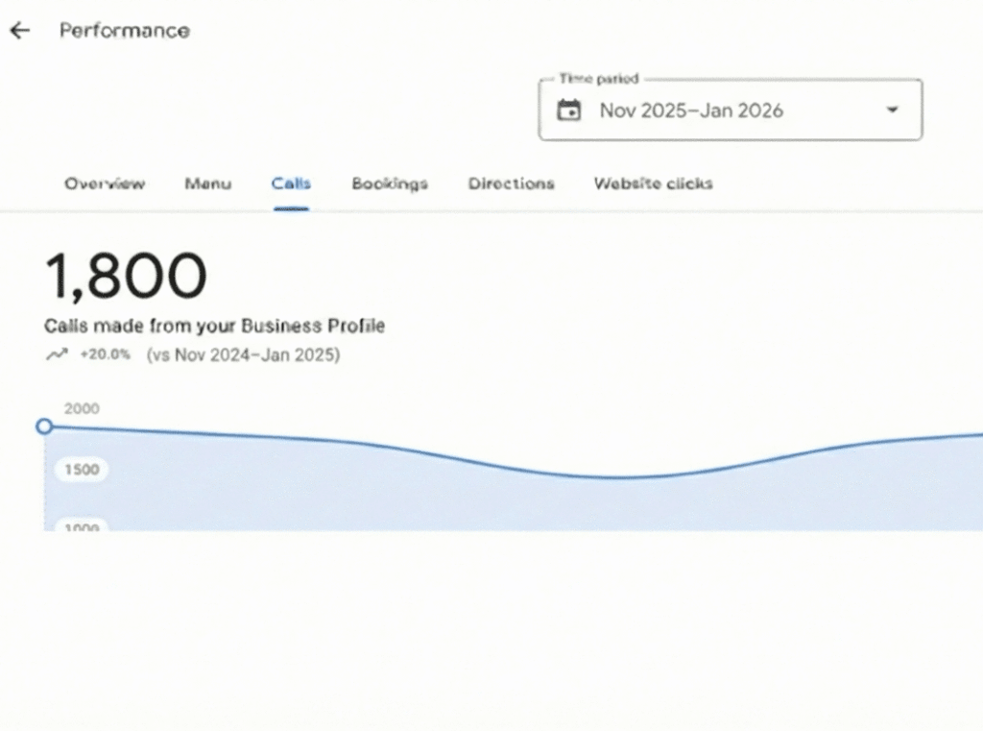Switch to the Bookings tab
Screen dimensions: 983x731
click(x=389, y=183)
